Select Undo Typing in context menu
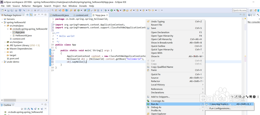Image resolution: width=260 pixels, height=115 pixels. [175, 22]
